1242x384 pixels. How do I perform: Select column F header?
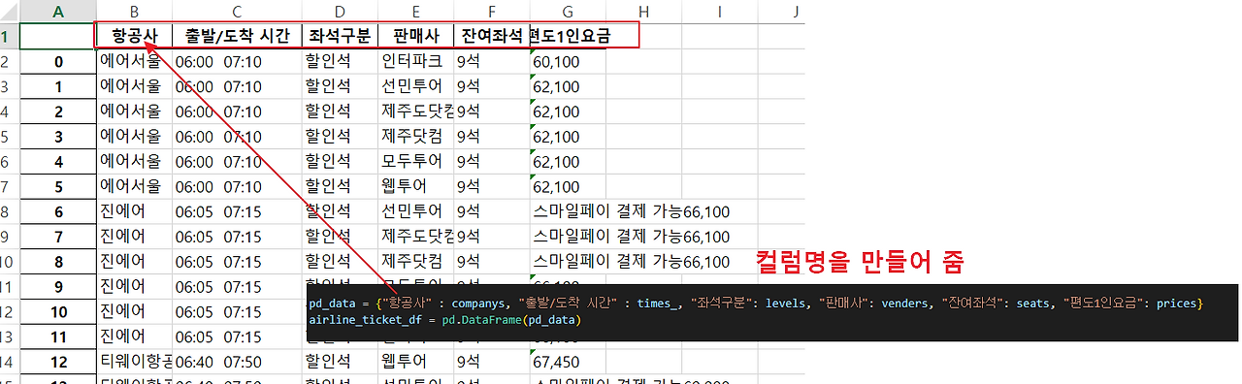491,12
